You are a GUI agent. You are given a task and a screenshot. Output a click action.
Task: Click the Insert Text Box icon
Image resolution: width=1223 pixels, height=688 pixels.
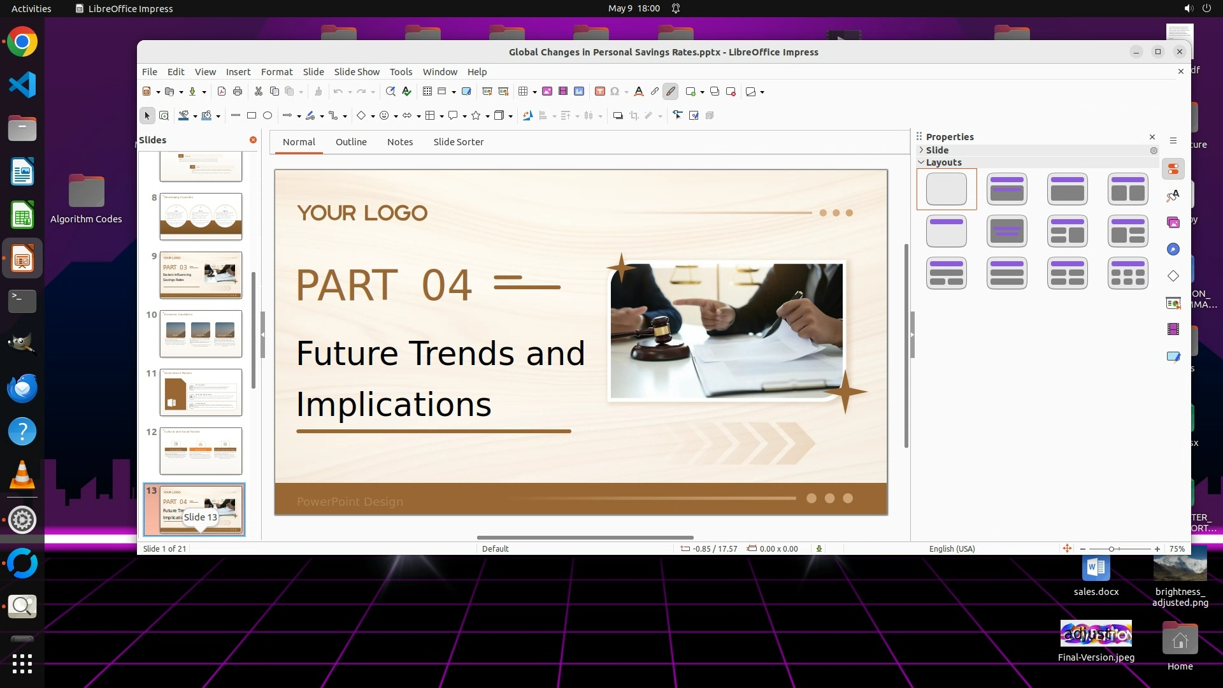tap(599, 92)
